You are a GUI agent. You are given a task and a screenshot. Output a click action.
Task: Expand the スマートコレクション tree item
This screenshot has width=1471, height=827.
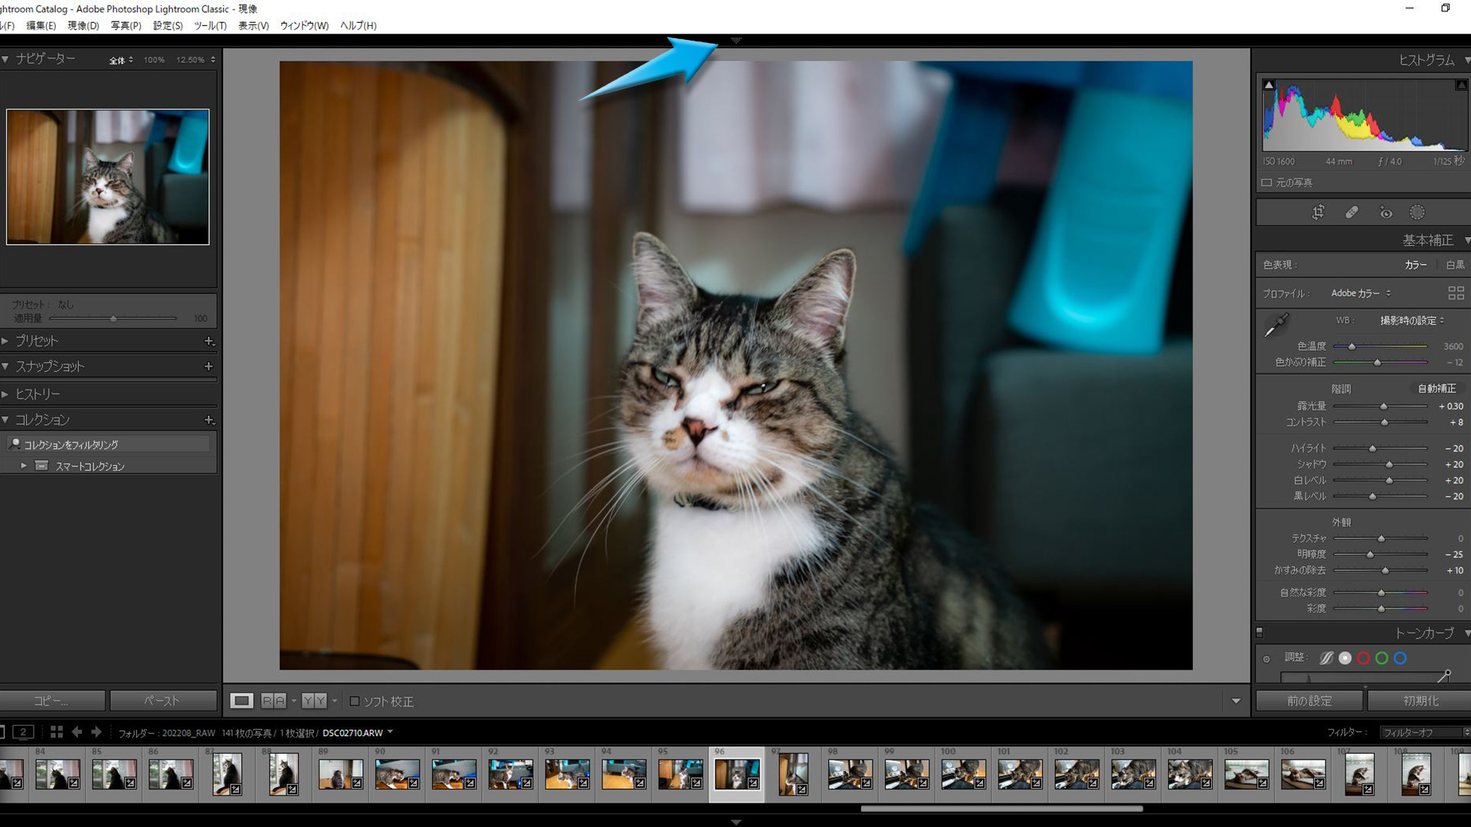tap(24, 466)
